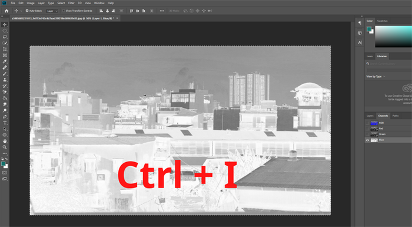412x227 pixels.
Task: Toggle the Auto-Select checkbox
Action: tap(27, 11)
